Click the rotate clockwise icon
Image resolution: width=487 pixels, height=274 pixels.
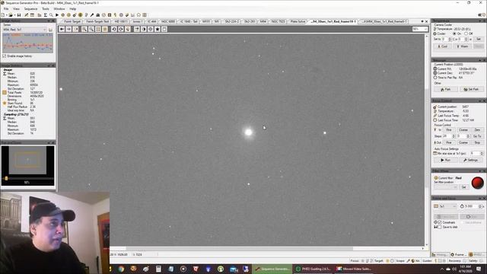[121, 29]
